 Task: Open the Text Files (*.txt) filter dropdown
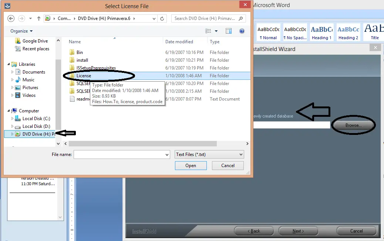pos(209,155)
